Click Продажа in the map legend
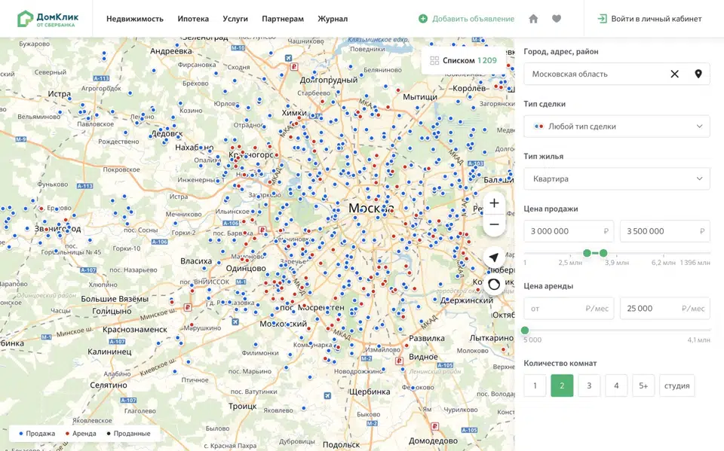This screenshot has height=451, width=724. [x=37, y=434]
